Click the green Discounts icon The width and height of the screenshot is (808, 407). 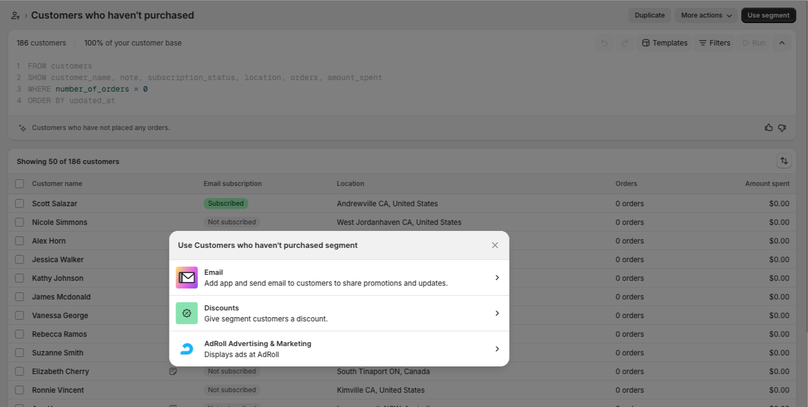tap(187, 313)
